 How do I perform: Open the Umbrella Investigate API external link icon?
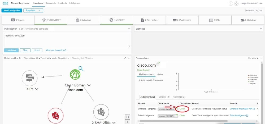click(x=254, y=109)
